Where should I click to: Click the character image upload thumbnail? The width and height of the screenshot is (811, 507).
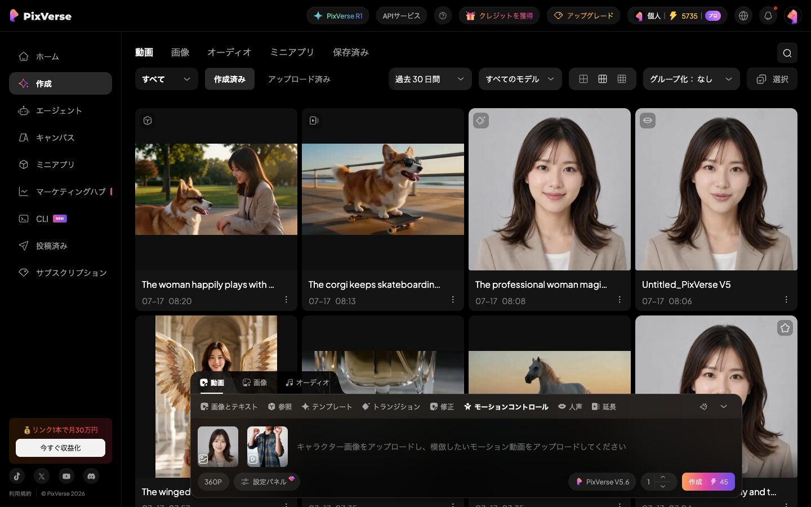pyautogui.click(x=218, y=447)
